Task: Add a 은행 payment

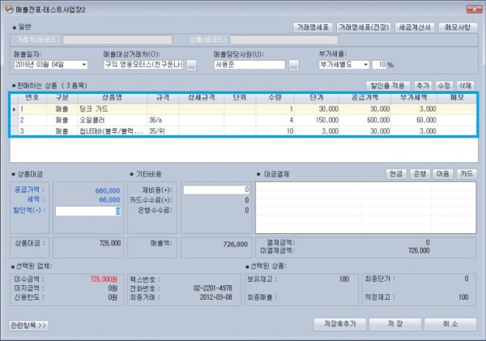Action: point(420,174)
